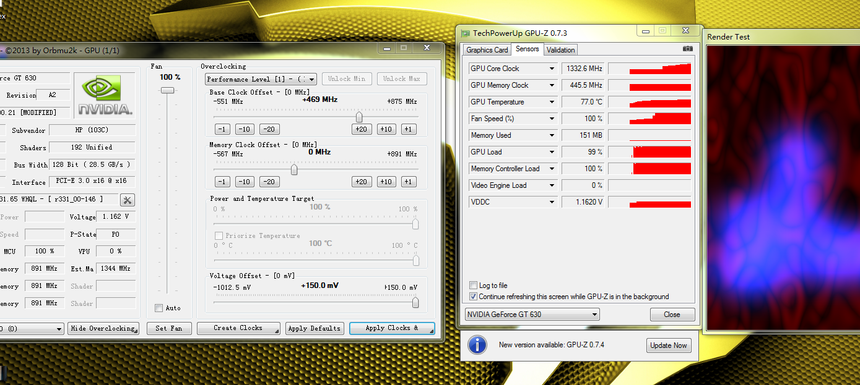Image resolution: width=860 pixels, height=385 pixels.
Task: Click the Voltage field showing 1.162 V
Action: [117, 217]
